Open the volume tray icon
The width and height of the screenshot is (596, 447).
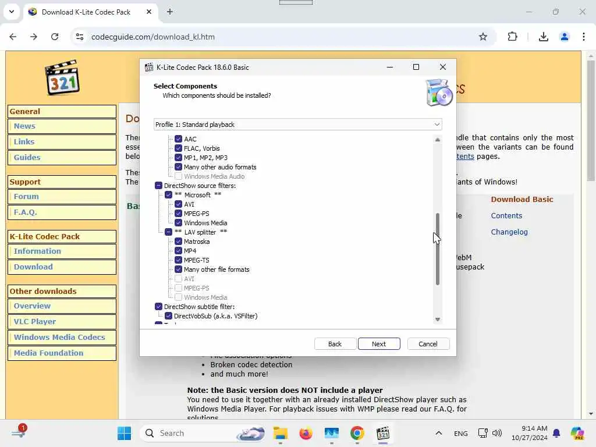[497, 433]
